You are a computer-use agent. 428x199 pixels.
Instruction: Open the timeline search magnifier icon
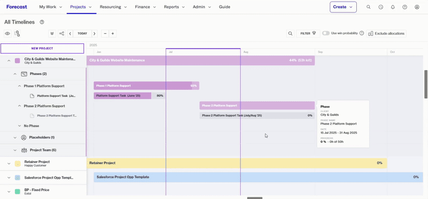tap(290, 34)
